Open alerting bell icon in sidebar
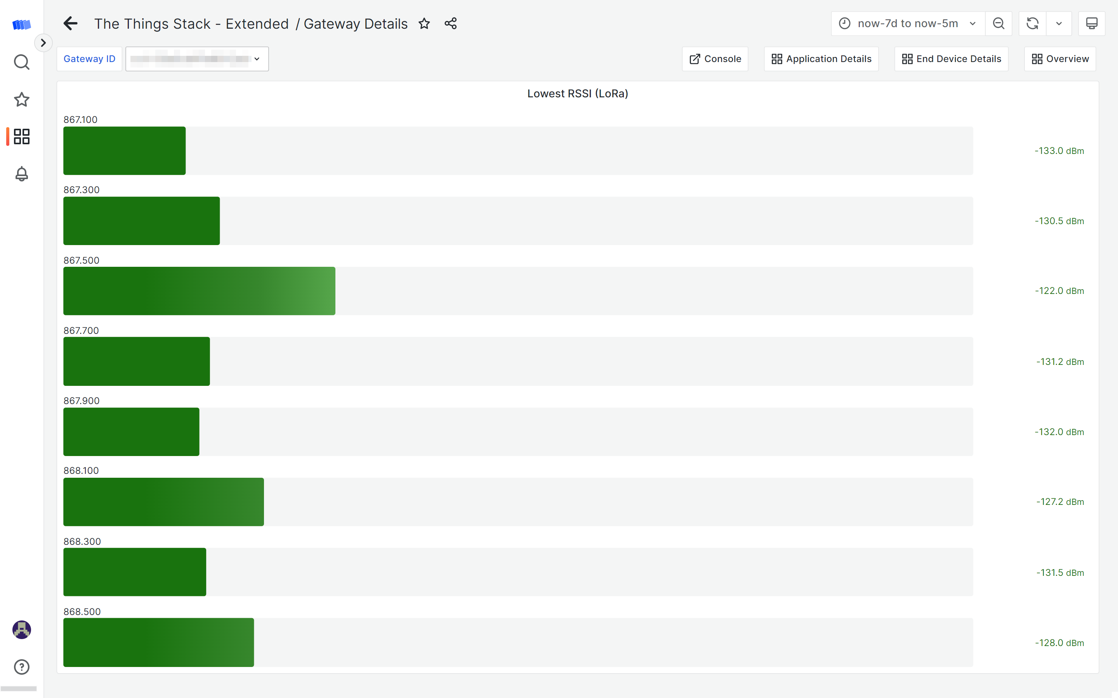This screenshot has width=1118, height=698. click(22, 174)
